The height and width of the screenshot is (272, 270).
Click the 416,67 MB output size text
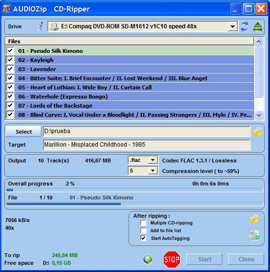coord(98,161)
